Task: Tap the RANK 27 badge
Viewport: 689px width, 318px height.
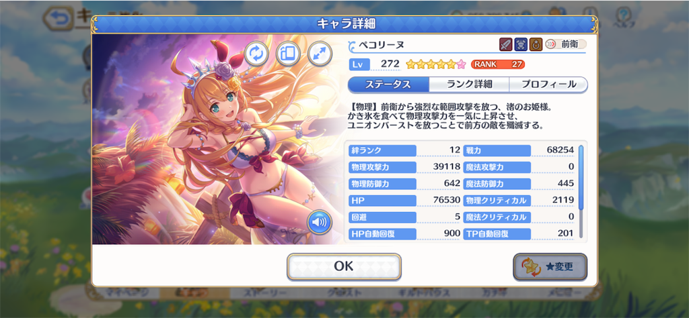Action: (x=498, y=64)
